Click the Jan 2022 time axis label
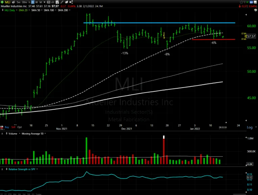 point(195,129)
